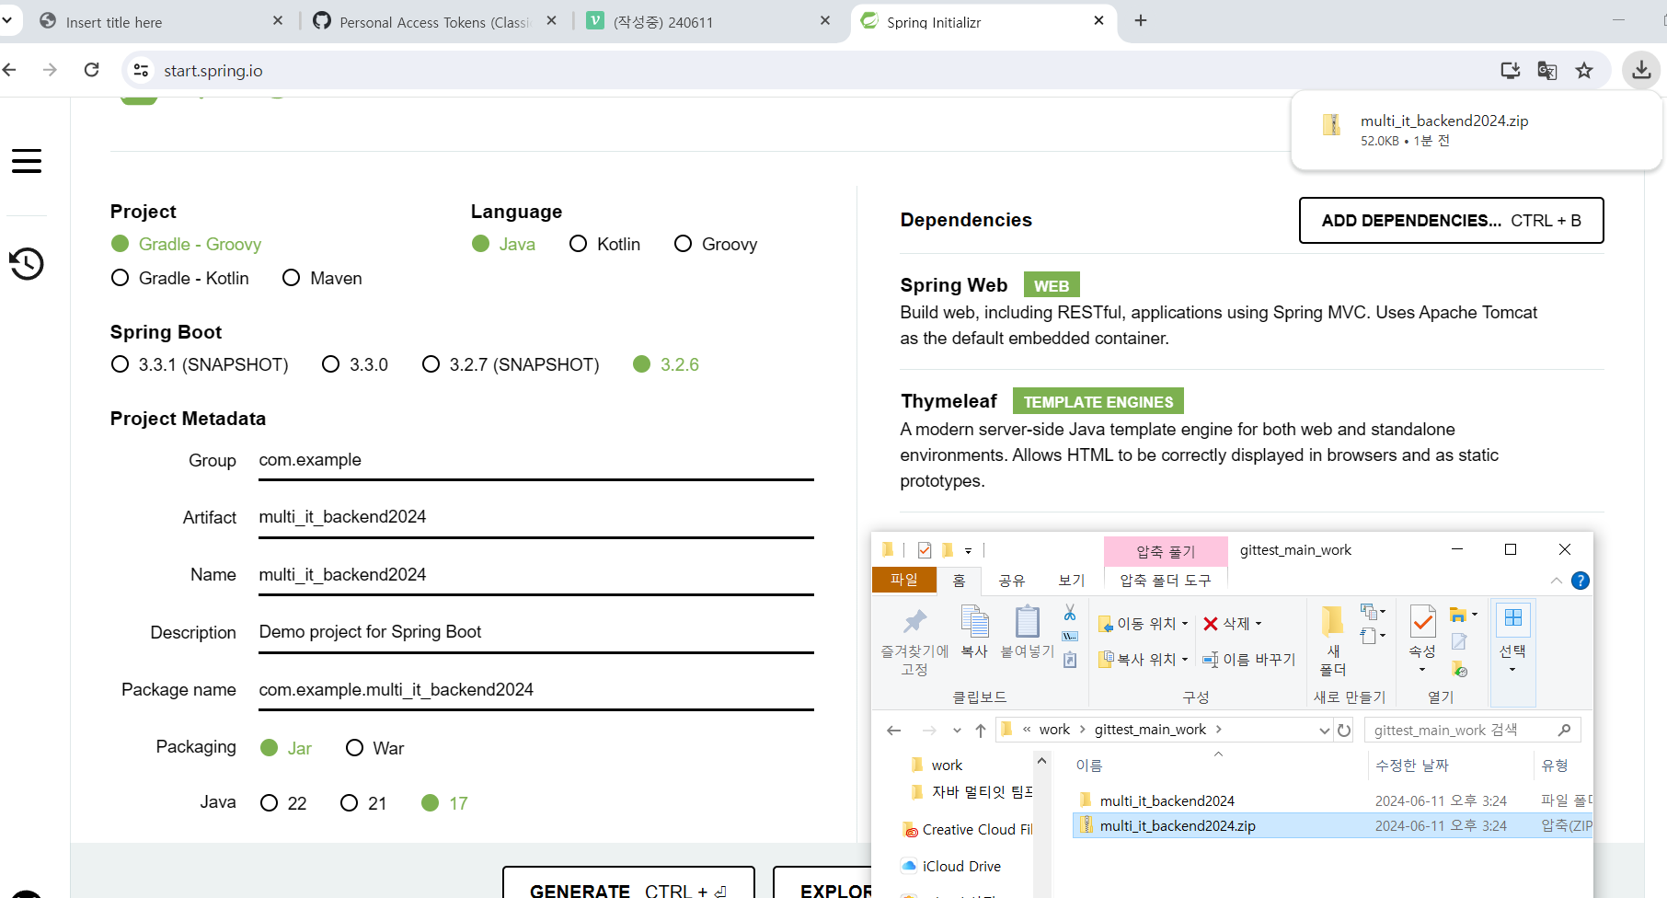
Task: Collapse the Explorer ribbon chevron
Action: 1556,581
